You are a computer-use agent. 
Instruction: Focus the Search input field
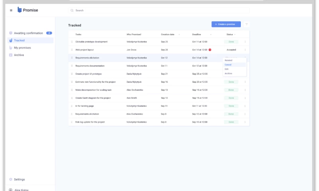point(159,10)
